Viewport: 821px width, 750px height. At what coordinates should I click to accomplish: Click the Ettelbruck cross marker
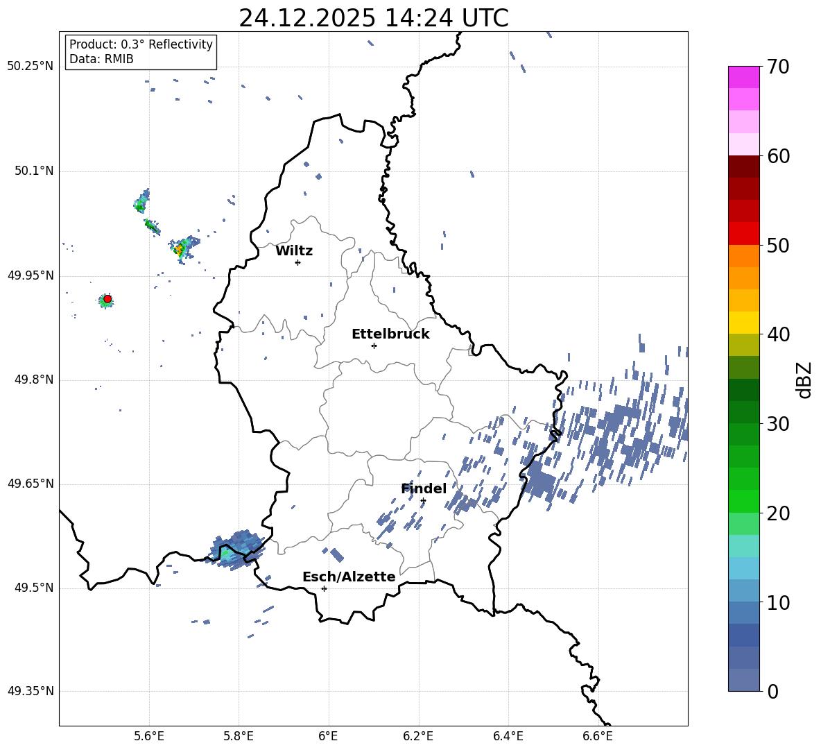point(374,346)
